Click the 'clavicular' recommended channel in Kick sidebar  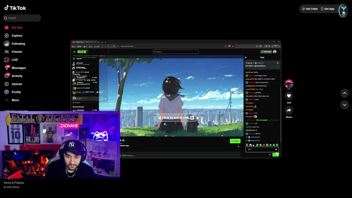click(x=85, y=110)
